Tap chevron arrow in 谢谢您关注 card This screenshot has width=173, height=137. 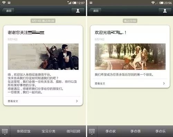coord(77,101)
